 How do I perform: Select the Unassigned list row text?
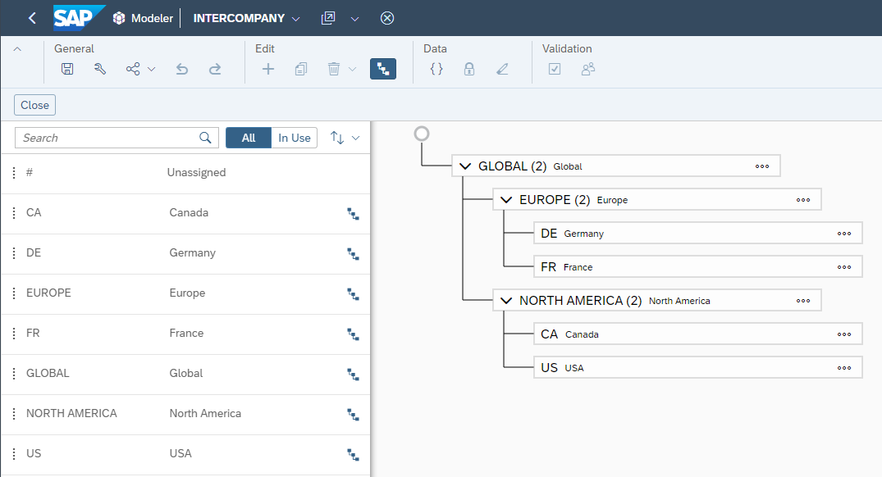(196, 172)
